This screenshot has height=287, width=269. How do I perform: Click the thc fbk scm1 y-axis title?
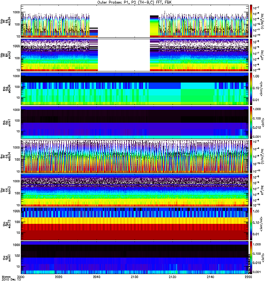6,258
